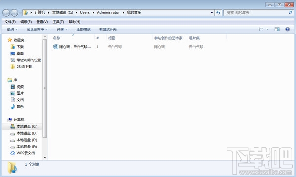The height and width of the screenshot is (177, 296).
Task: Open address bar history dropdown arrow
Action: (212, 13)
